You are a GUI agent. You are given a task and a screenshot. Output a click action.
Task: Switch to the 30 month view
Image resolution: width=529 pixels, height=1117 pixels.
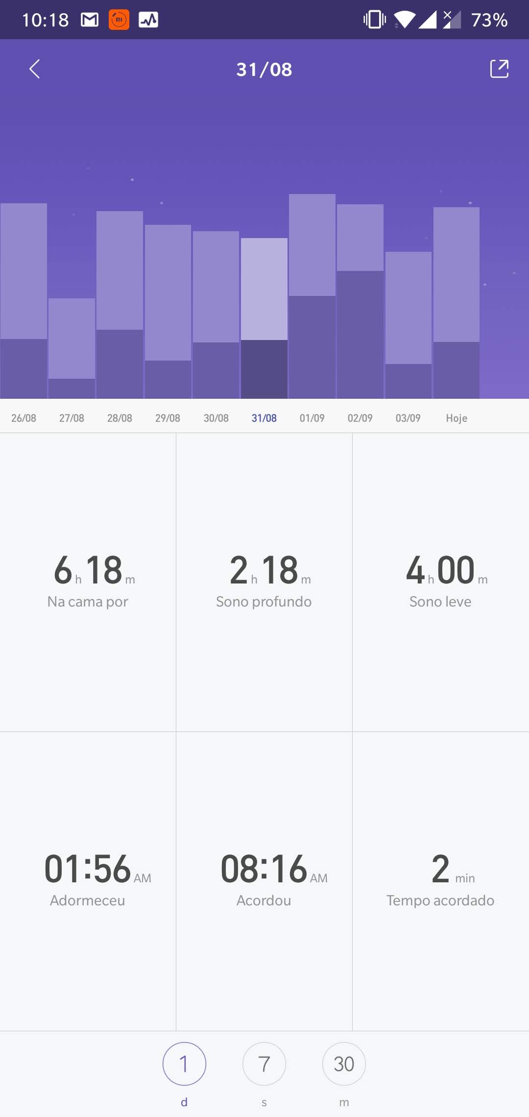coord(344,1064)
